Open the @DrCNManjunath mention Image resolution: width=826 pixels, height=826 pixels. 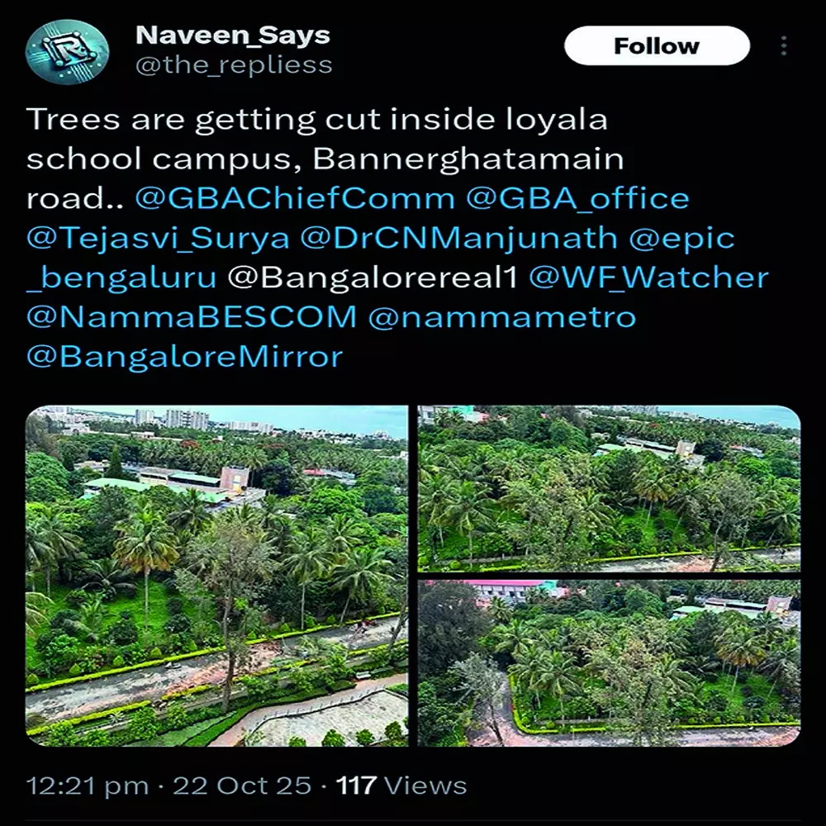(458, 238)
